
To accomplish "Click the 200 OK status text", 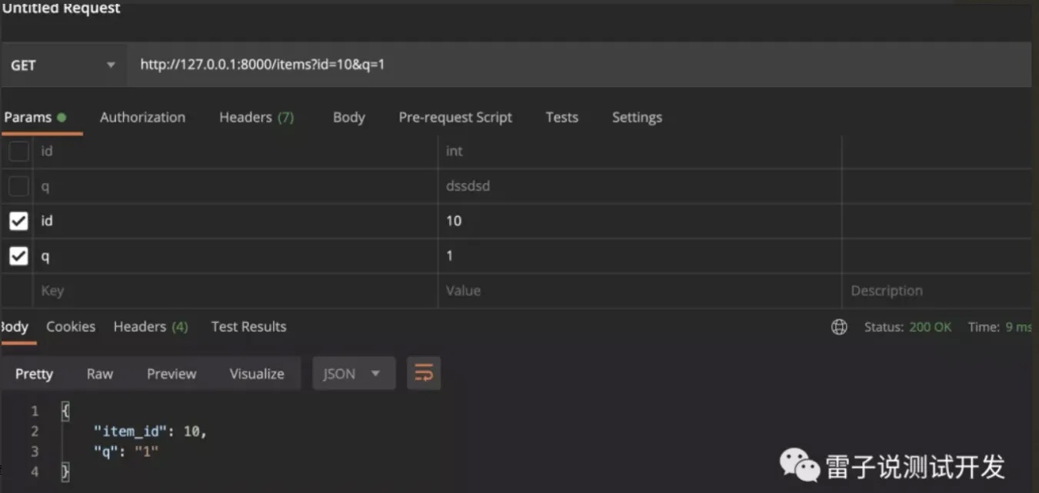I will point(930,327).
